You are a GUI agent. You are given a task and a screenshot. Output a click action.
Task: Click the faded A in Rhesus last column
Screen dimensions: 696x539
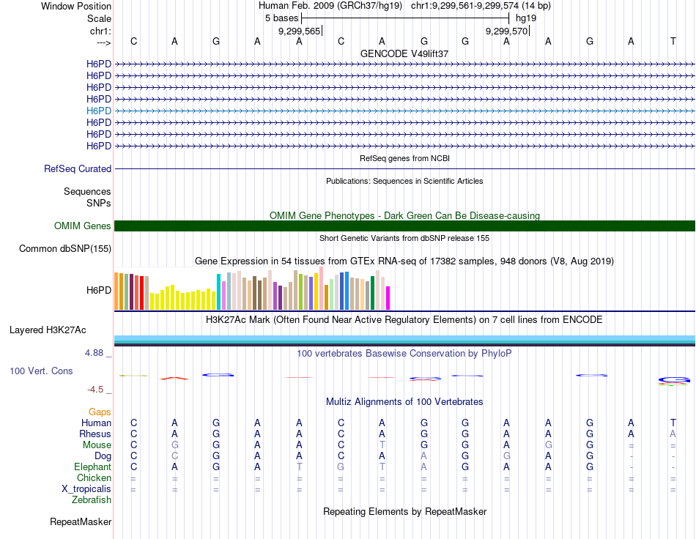[673, 434]
